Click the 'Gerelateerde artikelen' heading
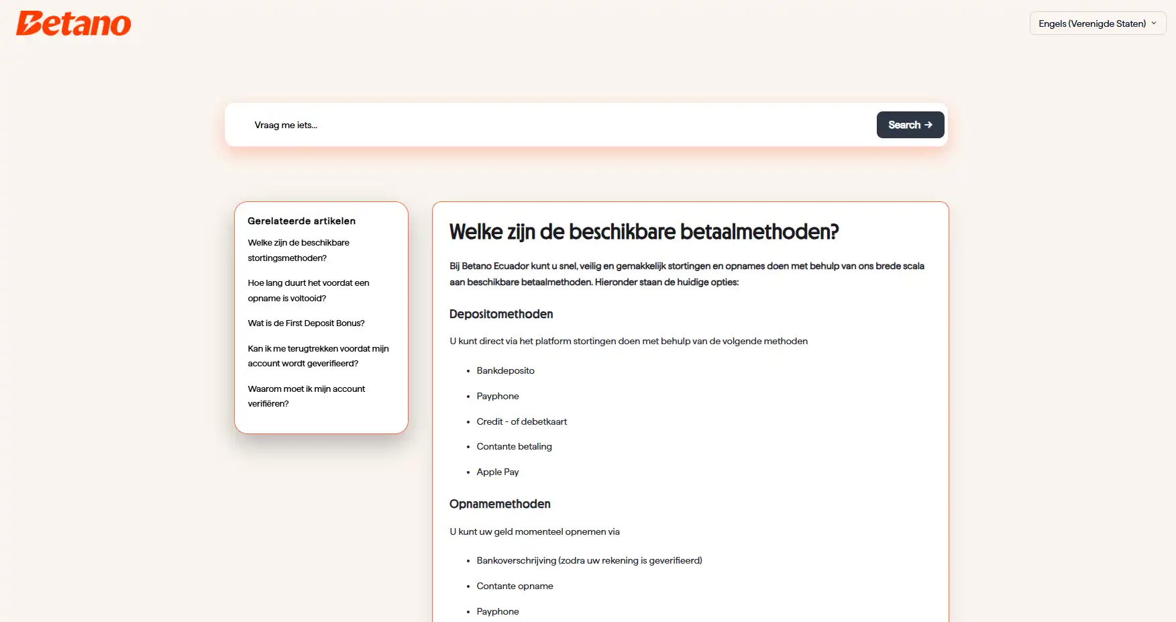 point(301,221)
